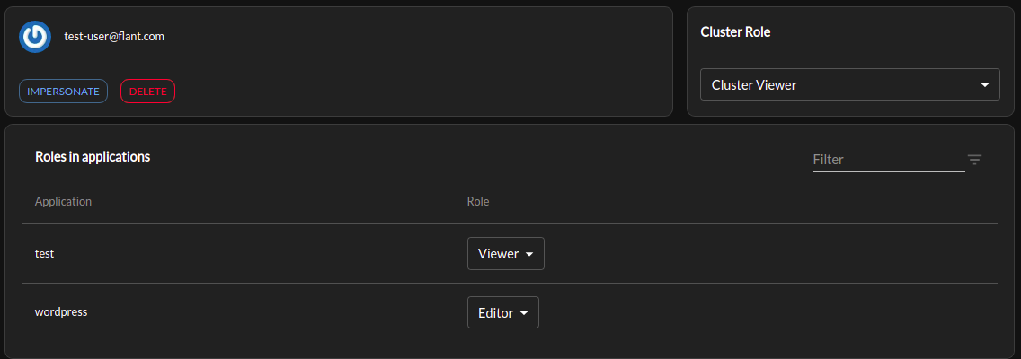Image resolution: width=1021 pixels, height=359 pixels.
Task: Click the Cluster Role heading
Action: coord(734,31)
